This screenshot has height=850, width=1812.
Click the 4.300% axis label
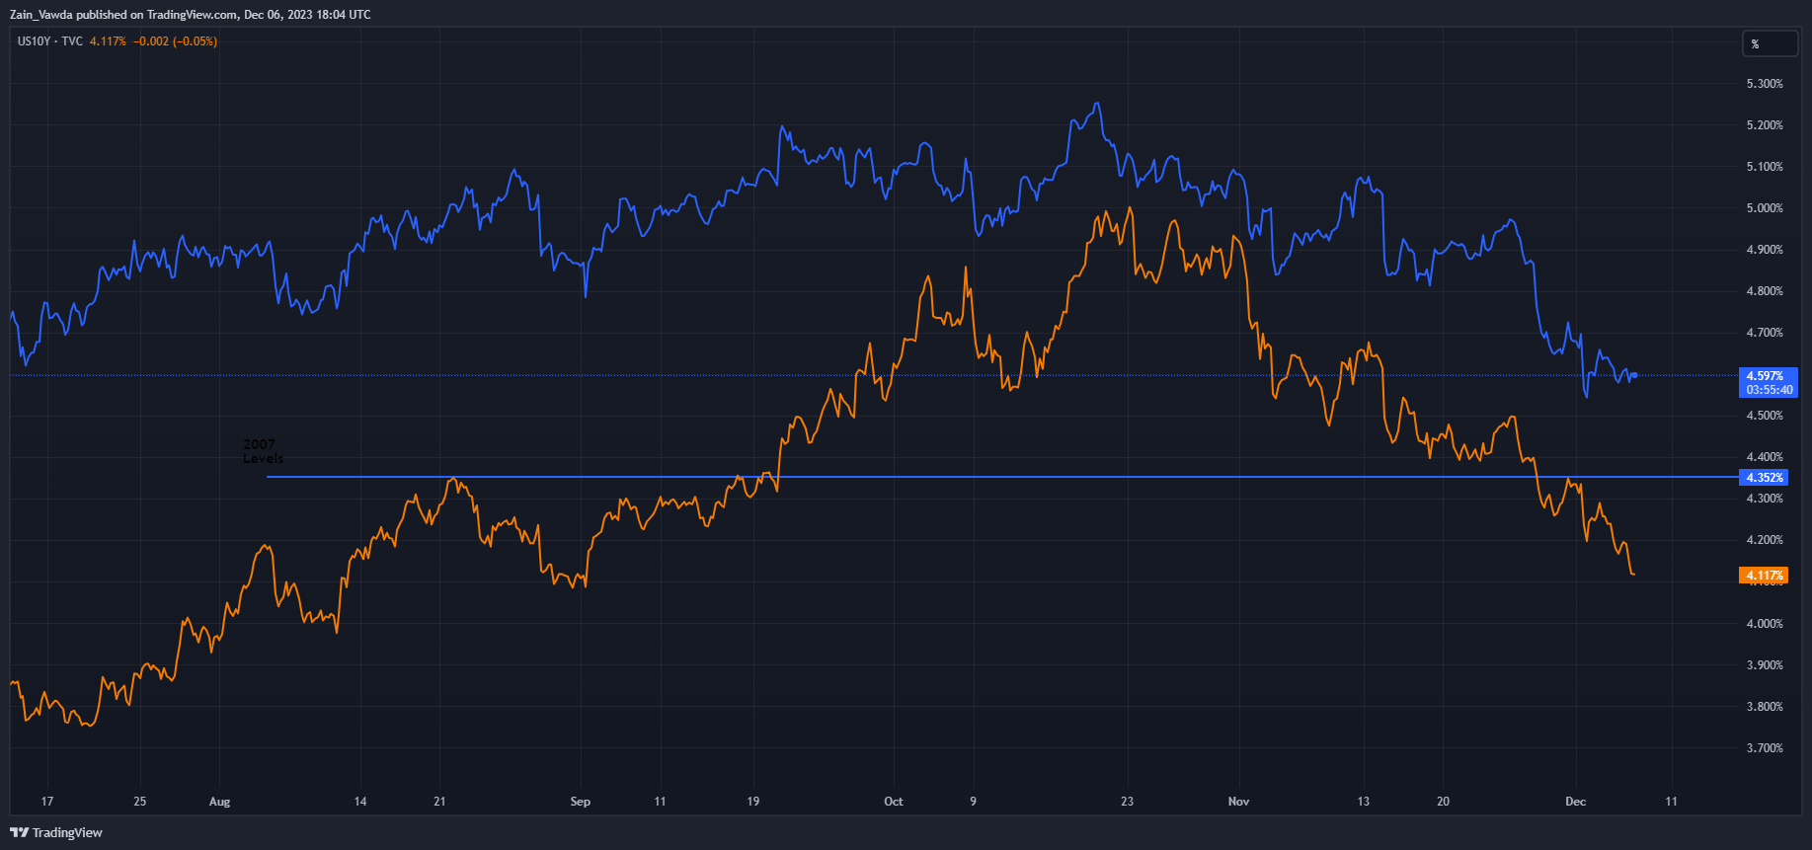[1765, 499]
